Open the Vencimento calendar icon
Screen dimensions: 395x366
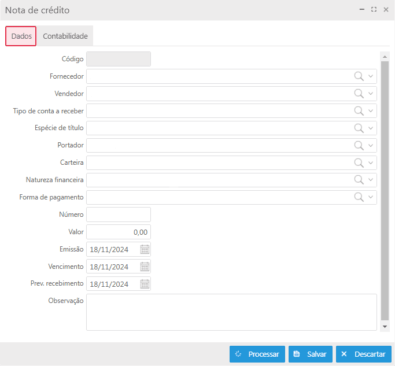pos(145,267)
